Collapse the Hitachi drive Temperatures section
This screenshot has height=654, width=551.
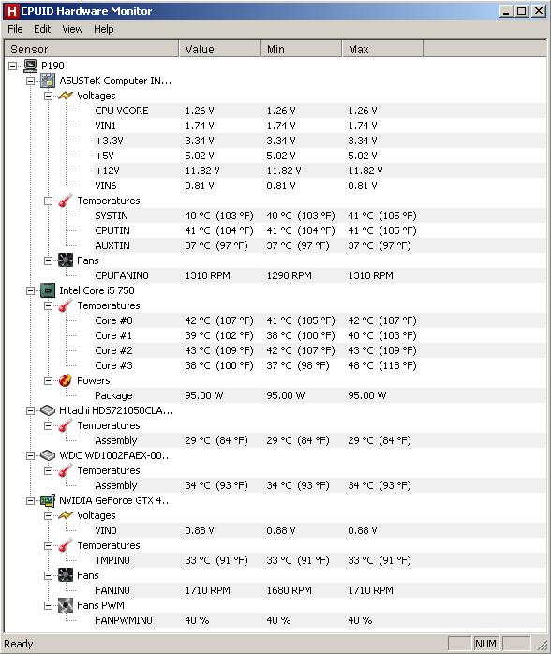point(49,425)
